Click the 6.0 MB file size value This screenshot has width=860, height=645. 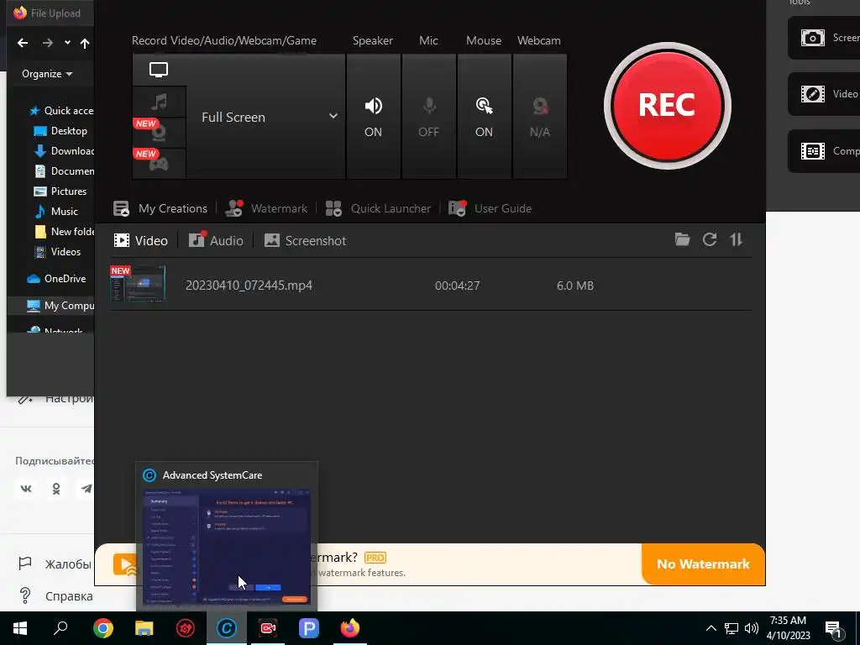tap(574, 286)
